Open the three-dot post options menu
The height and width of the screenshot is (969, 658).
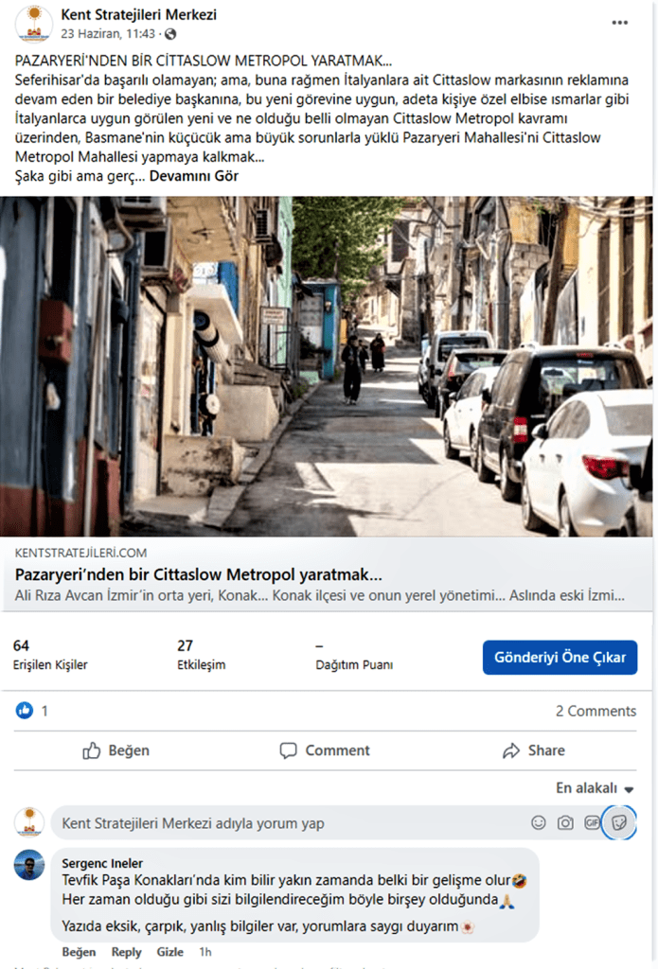620,23
